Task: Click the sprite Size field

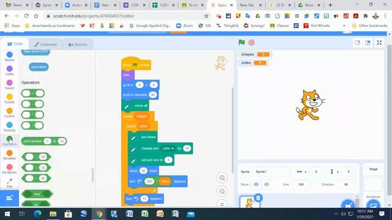Action: tap(301, 185)
